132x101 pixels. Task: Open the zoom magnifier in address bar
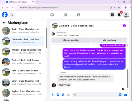[x=115, y=7]
